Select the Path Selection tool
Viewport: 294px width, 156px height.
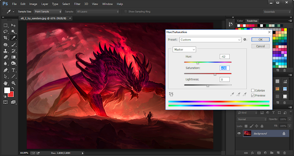coord(5,77)
